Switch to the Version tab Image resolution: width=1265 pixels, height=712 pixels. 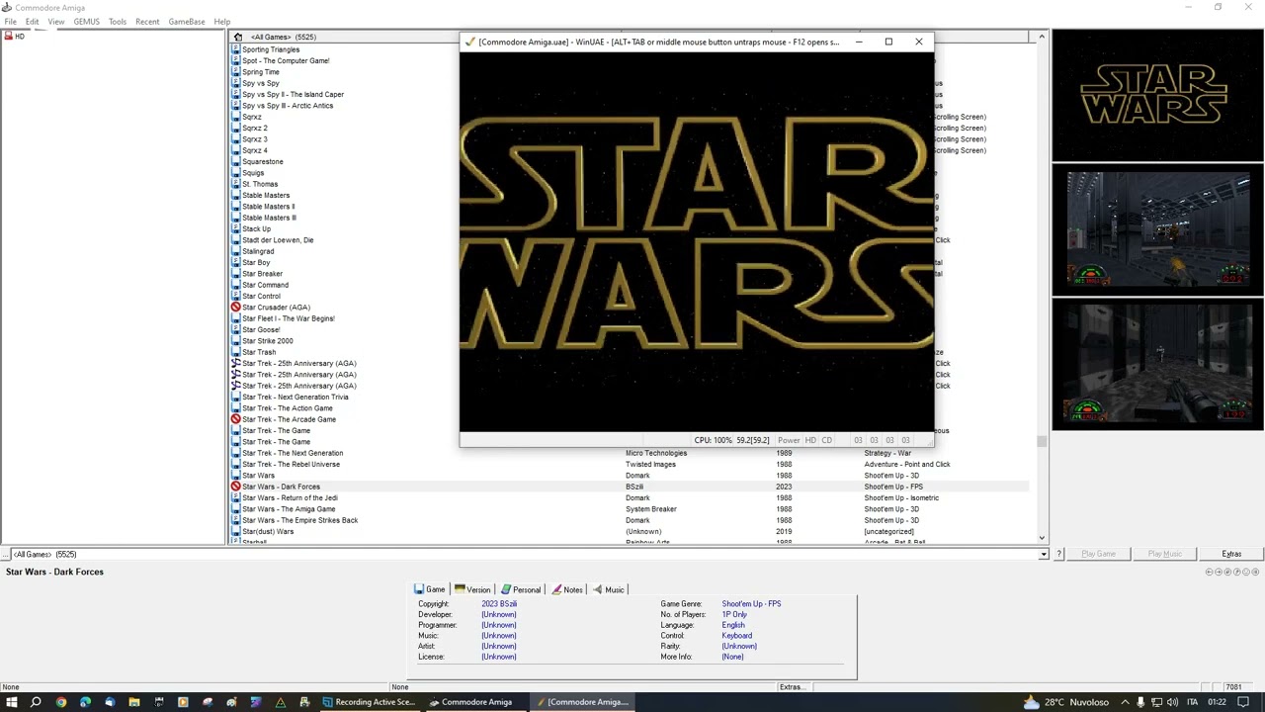pos(472,589)
